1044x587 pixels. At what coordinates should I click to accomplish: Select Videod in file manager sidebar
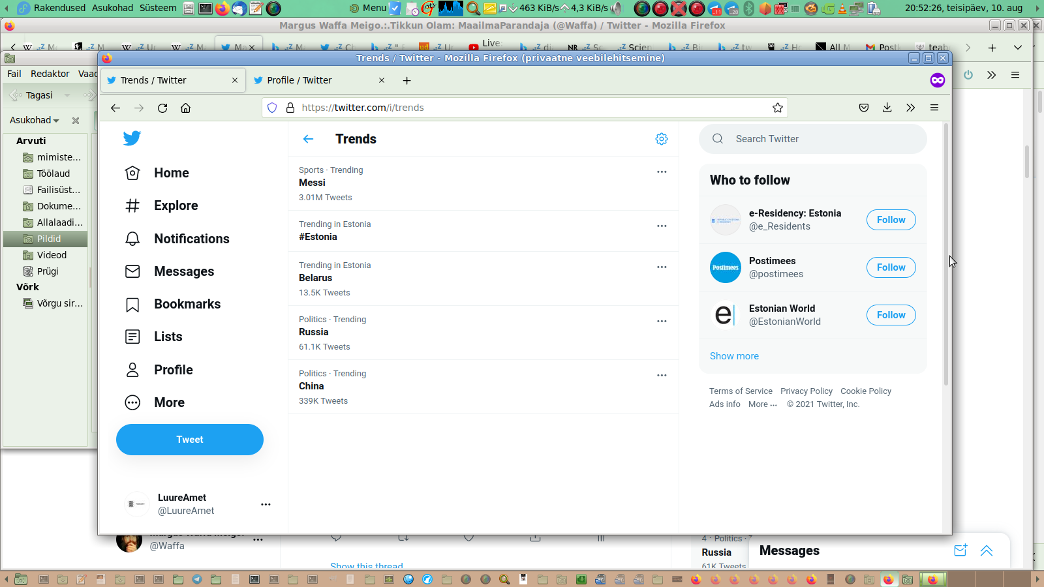tap(46, 255)
